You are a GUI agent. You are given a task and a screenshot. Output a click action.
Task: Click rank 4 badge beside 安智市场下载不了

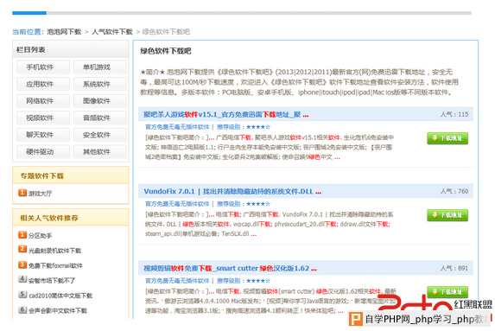pos(22,279)
